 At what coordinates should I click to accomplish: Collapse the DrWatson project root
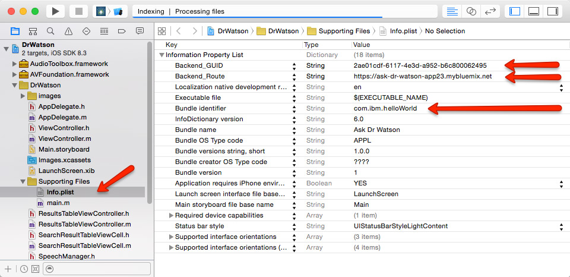[x=5, y=48]
